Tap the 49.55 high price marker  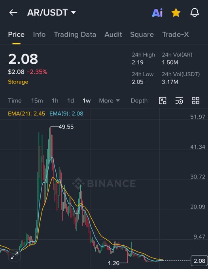[x=66, y=127]
